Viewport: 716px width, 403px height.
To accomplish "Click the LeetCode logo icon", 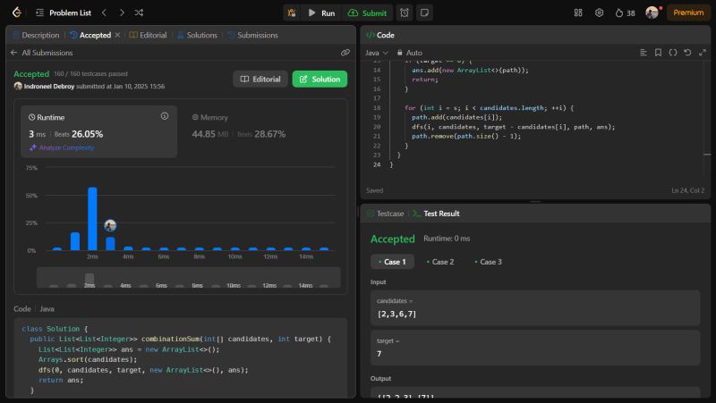I will (17, 13).
